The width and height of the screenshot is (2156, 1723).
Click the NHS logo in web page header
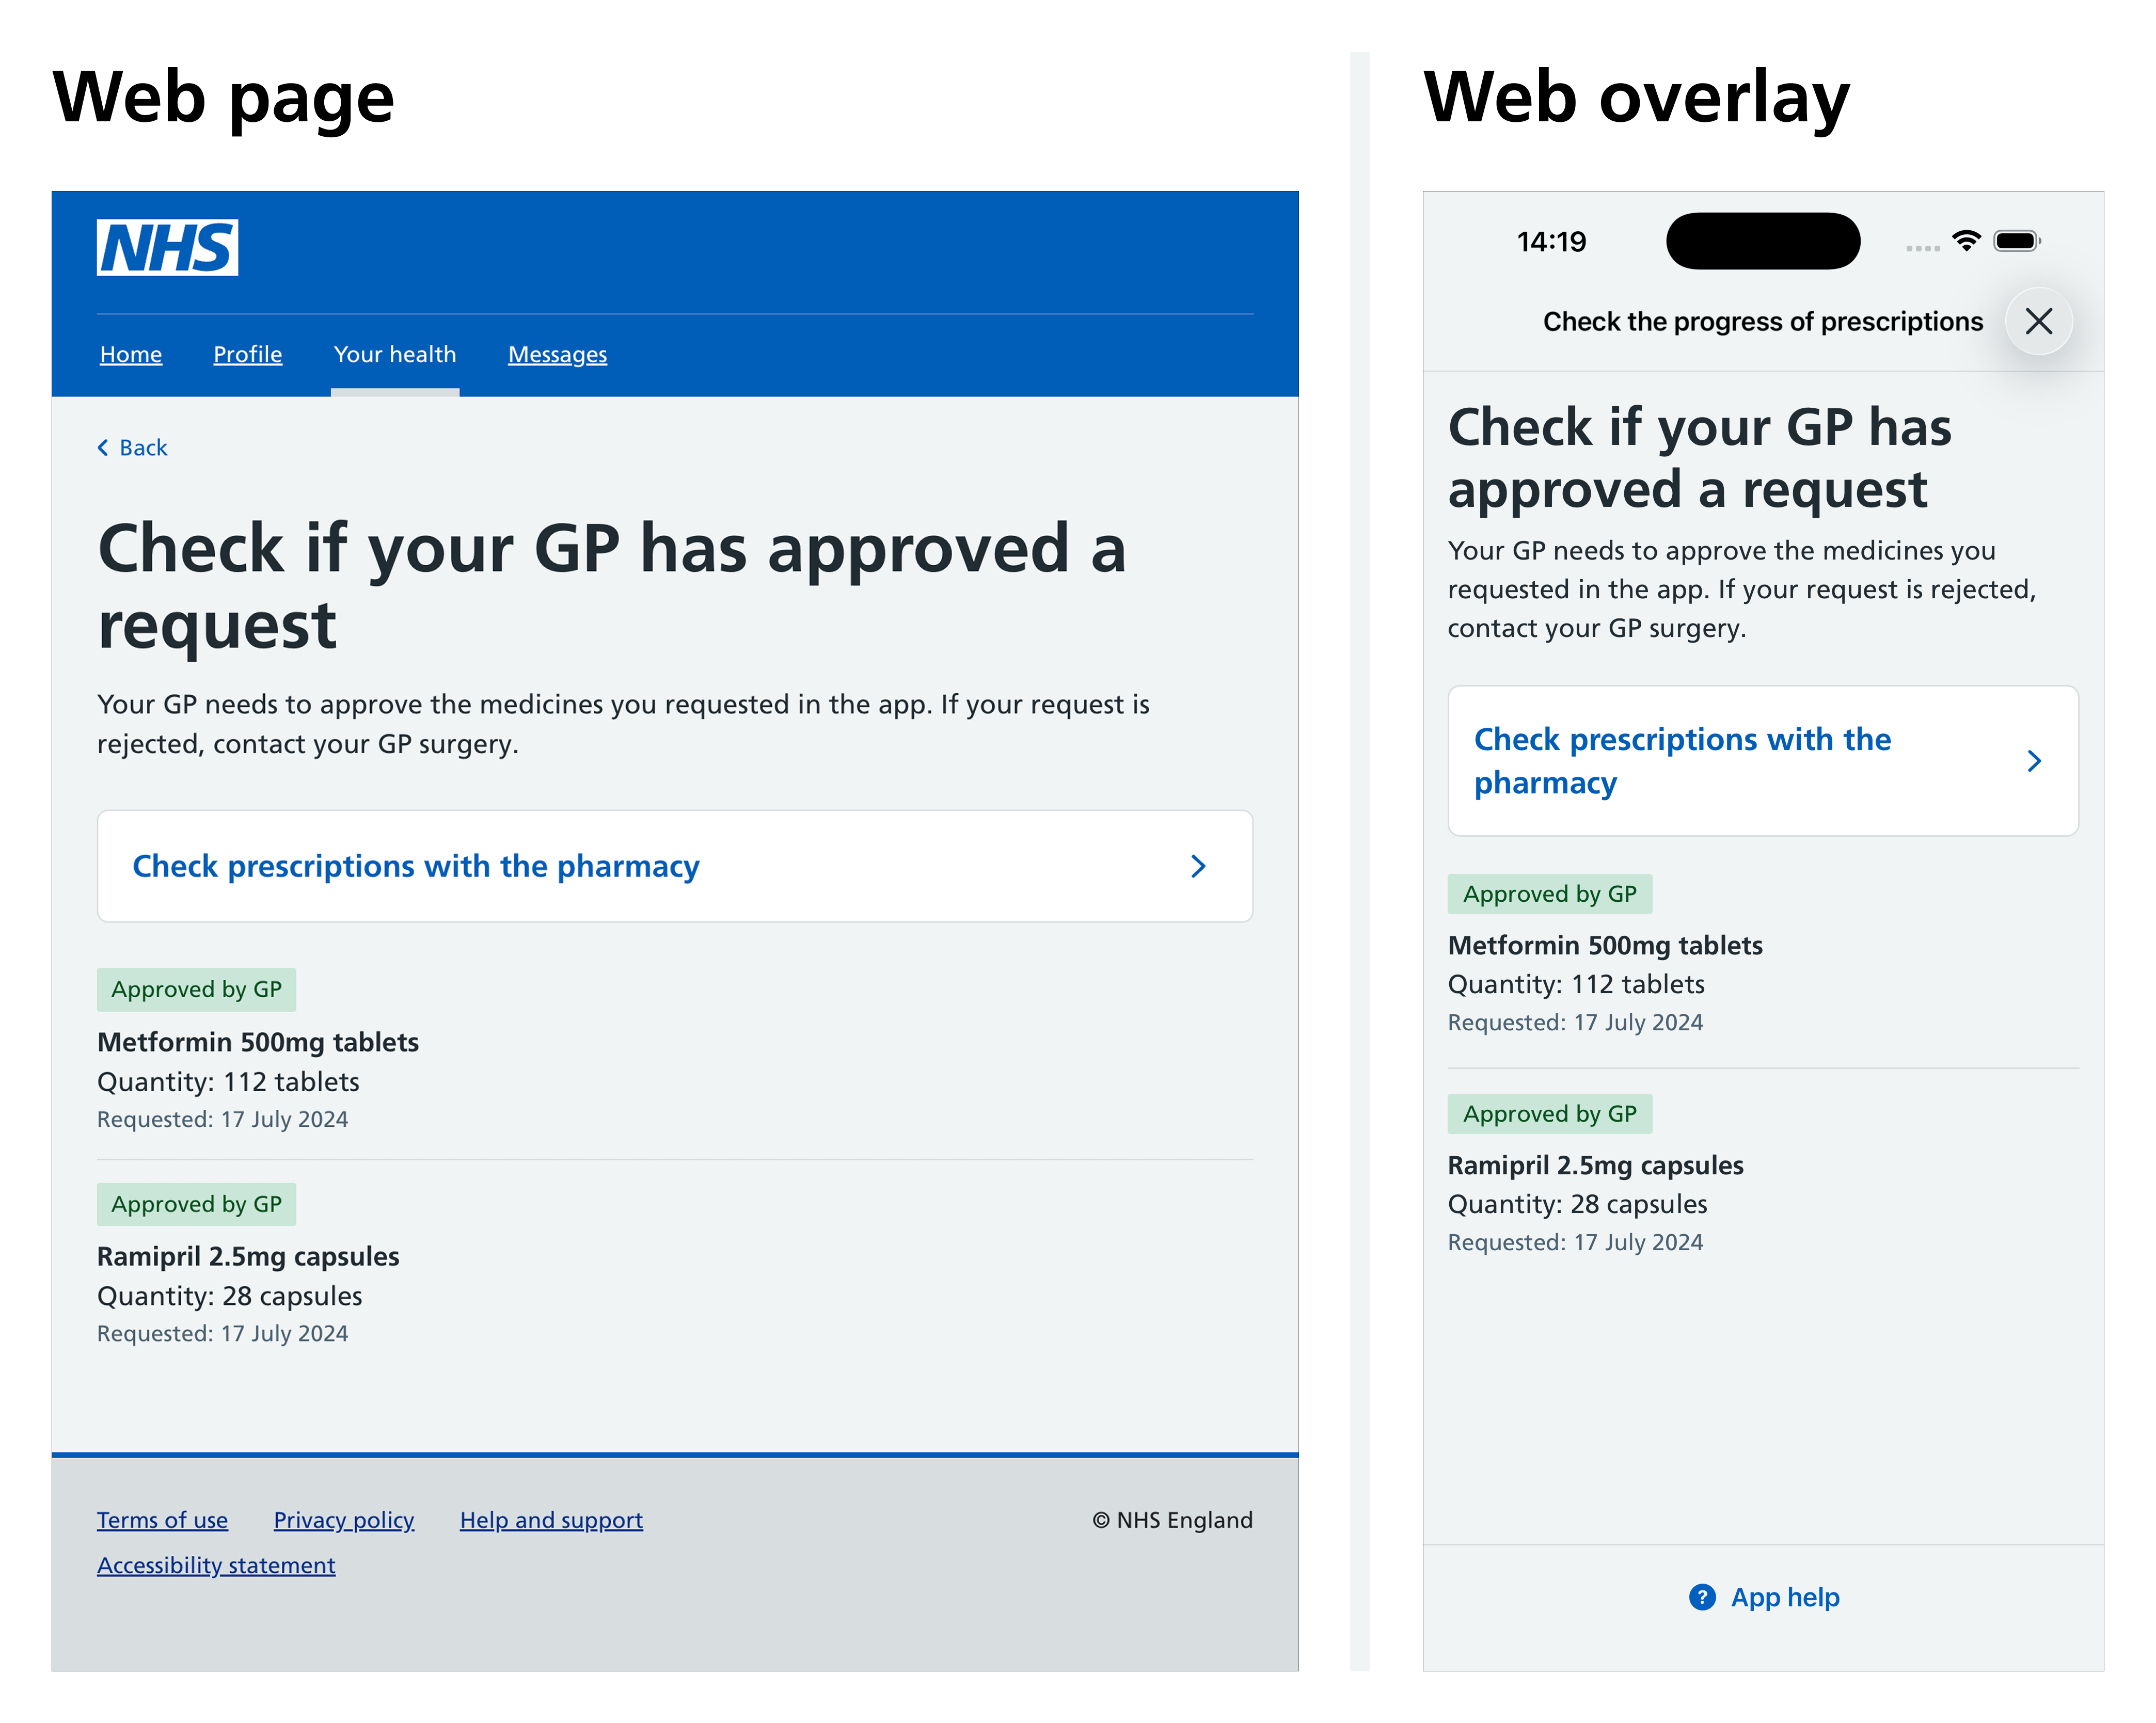(x=167, y=247)
